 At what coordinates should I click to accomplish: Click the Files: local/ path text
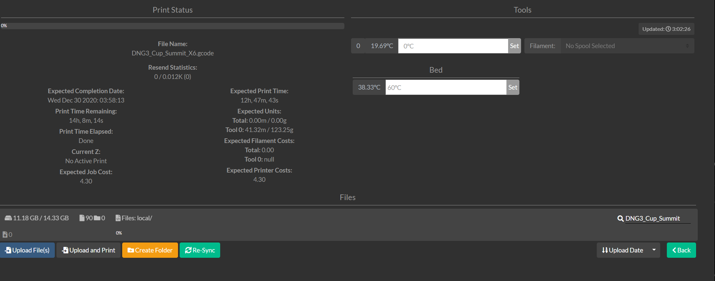coord(137,218)
